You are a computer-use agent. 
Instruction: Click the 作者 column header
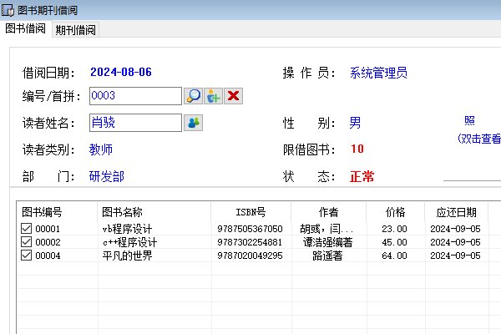click(328, 212)
